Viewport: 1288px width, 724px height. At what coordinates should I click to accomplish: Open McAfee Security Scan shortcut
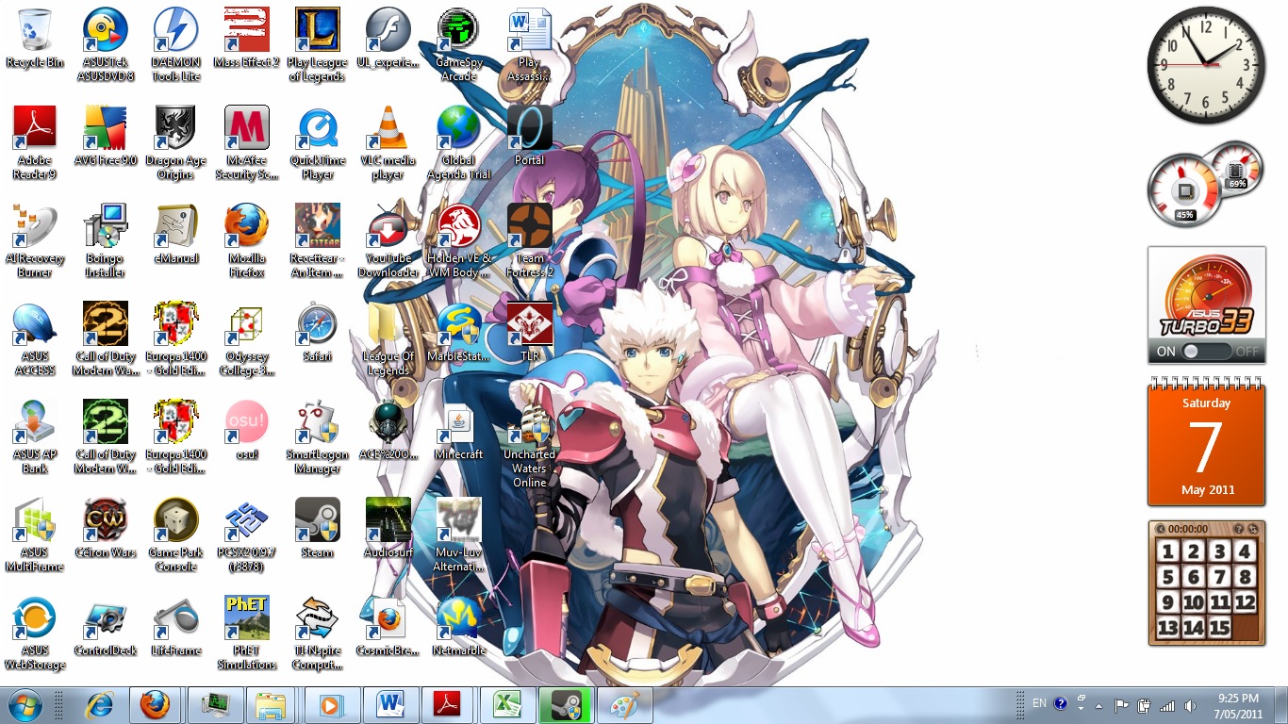click(246, 142)
